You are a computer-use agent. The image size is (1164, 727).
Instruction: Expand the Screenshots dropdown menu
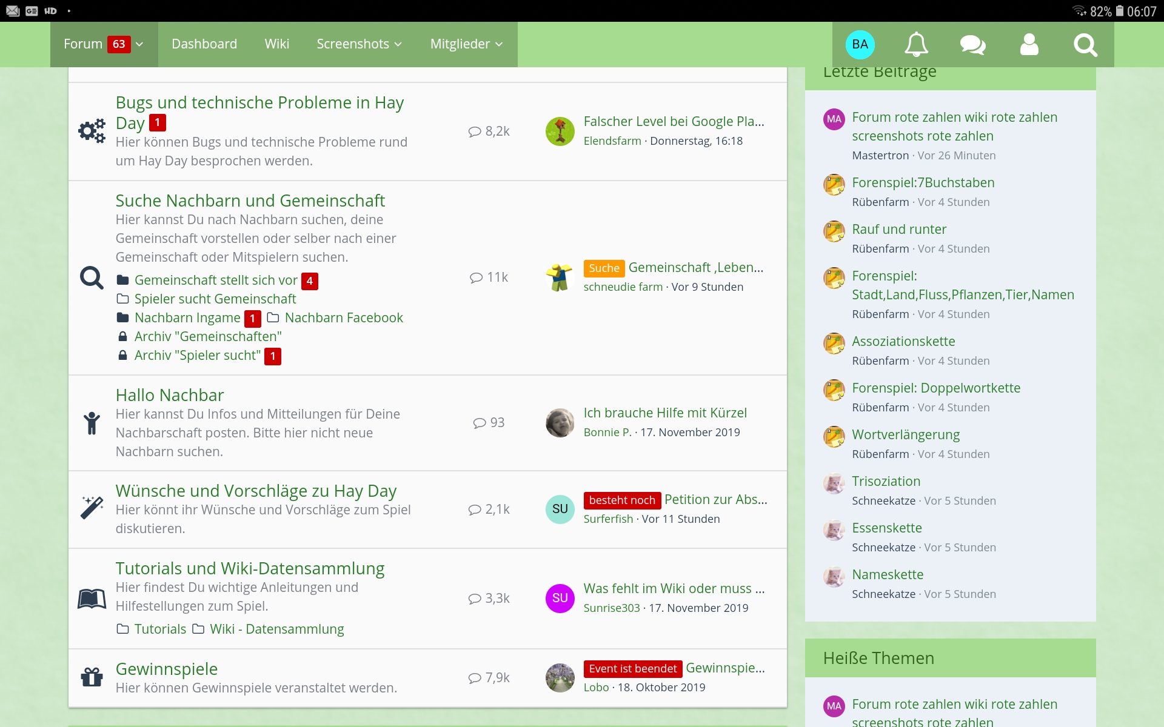click(398, 44)
